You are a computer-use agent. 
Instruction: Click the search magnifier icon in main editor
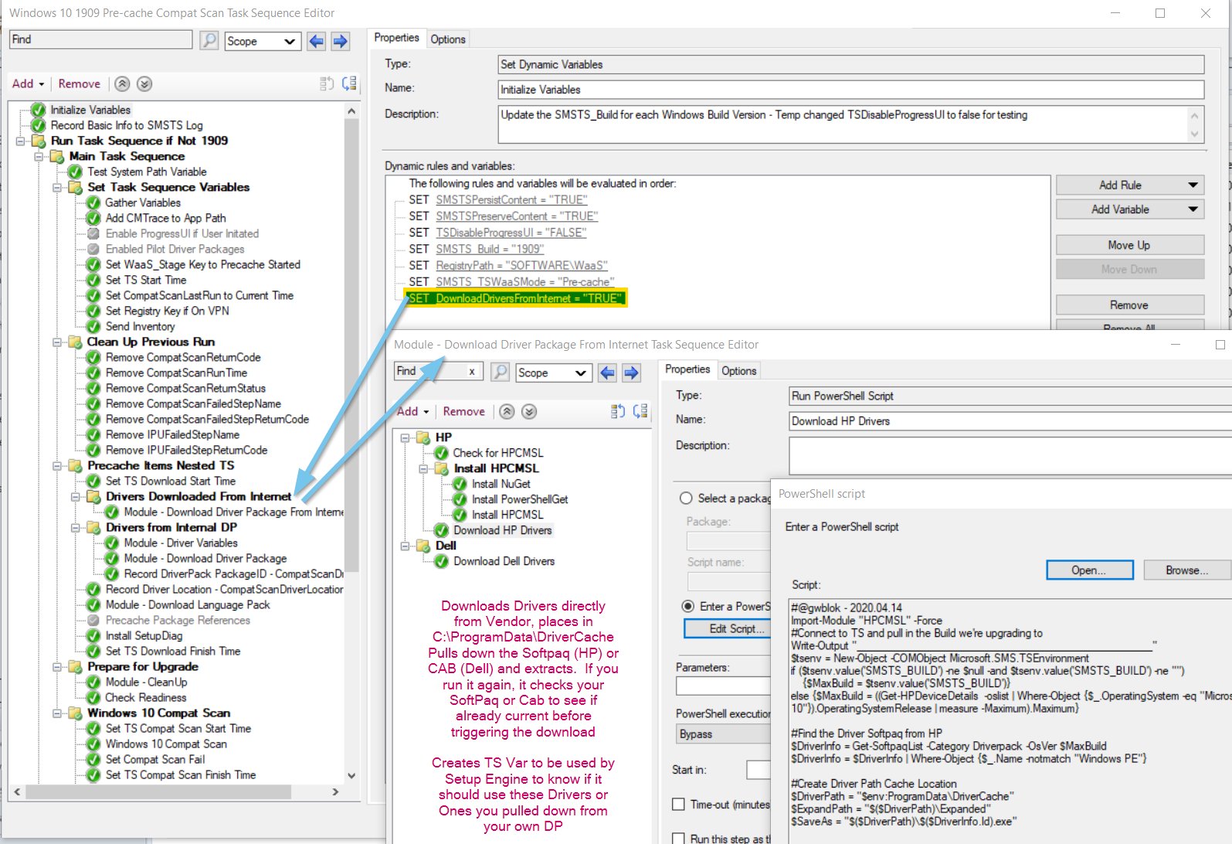pos(209,41)
